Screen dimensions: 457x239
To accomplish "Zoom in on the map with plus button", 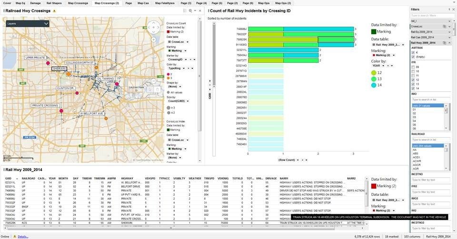I will pos(154,40).
